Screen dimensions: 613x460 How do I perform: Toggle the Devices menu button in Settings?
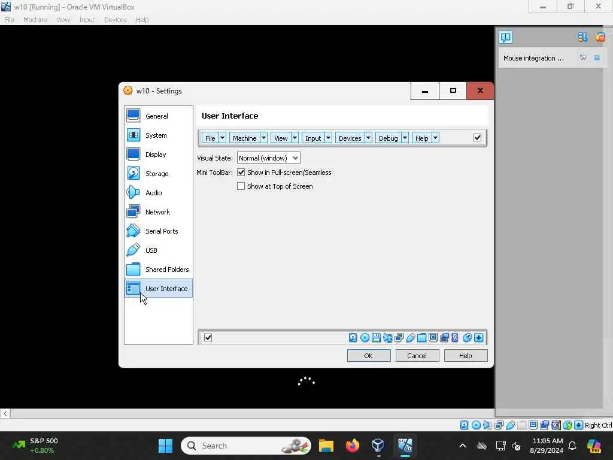tap(350, 138)
